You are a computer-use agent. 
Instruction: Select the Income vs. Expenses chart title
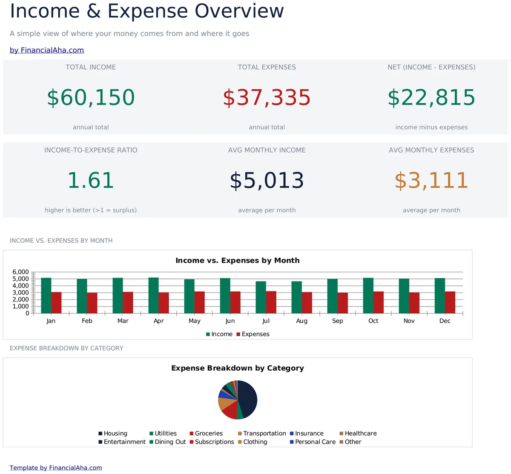tap(238, 261)
